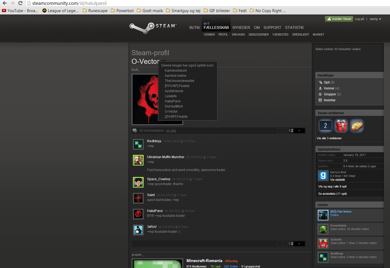390x268 pixels.
Task: Open the FÆLLESSKAB community menu
Action: click(216, 27)
